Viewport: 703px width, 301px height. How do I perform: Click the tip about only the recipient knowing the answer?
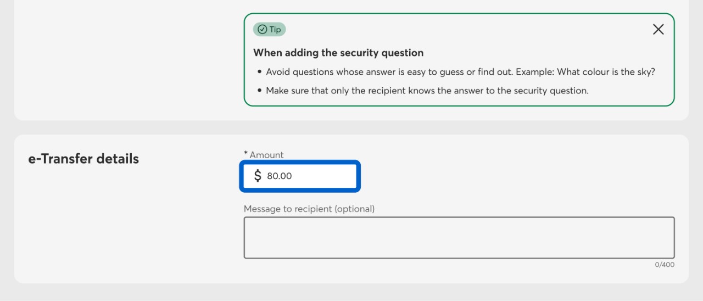tap(427, 91)
